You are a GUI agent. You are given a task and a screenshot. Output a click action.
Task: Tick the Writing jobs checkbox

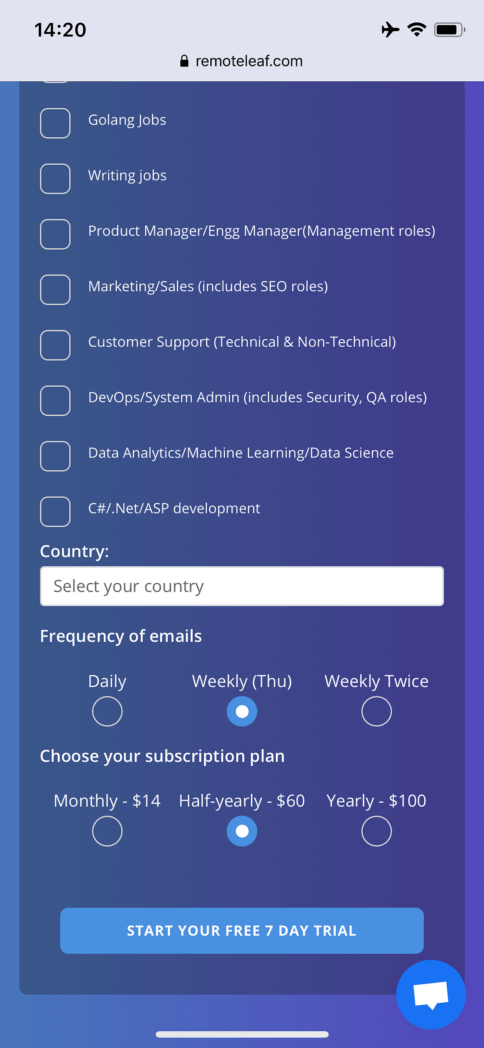point(55,179)
